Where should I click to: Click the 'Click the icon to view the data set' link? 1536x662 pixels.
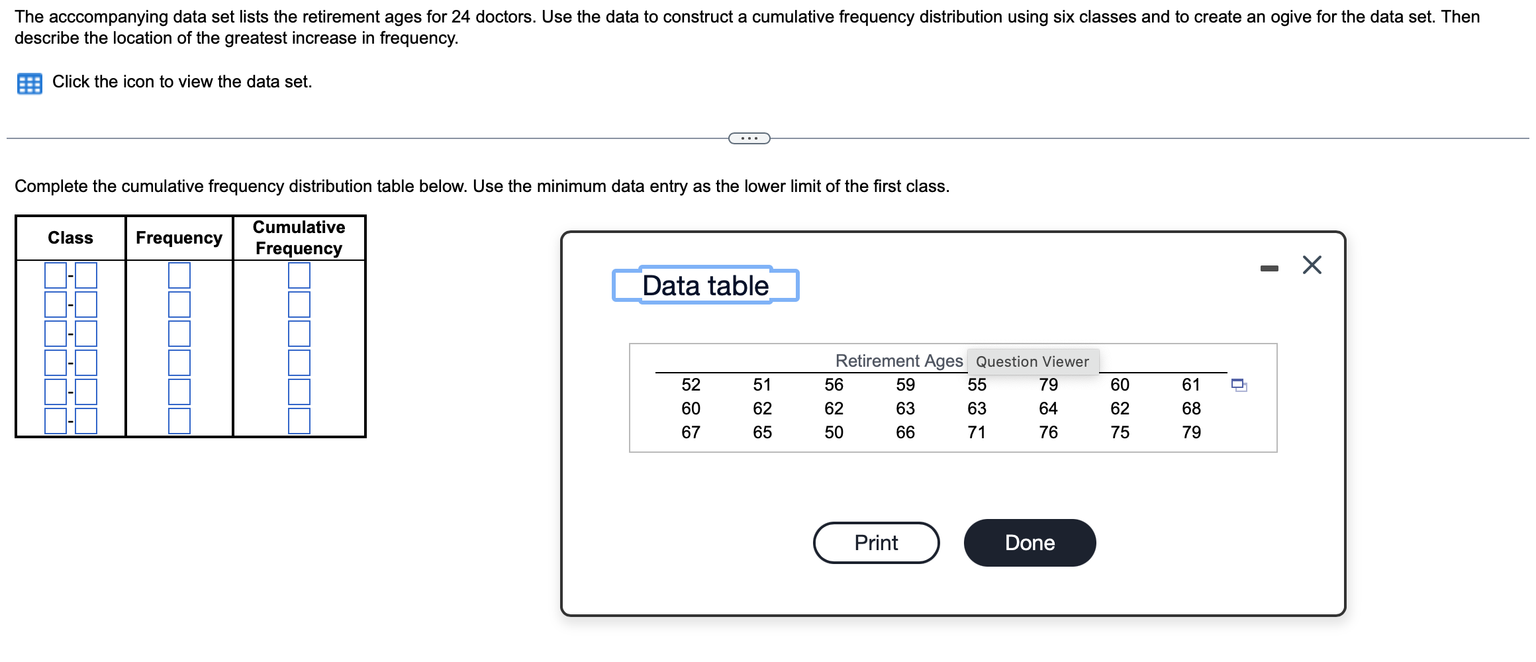(181, 82)
